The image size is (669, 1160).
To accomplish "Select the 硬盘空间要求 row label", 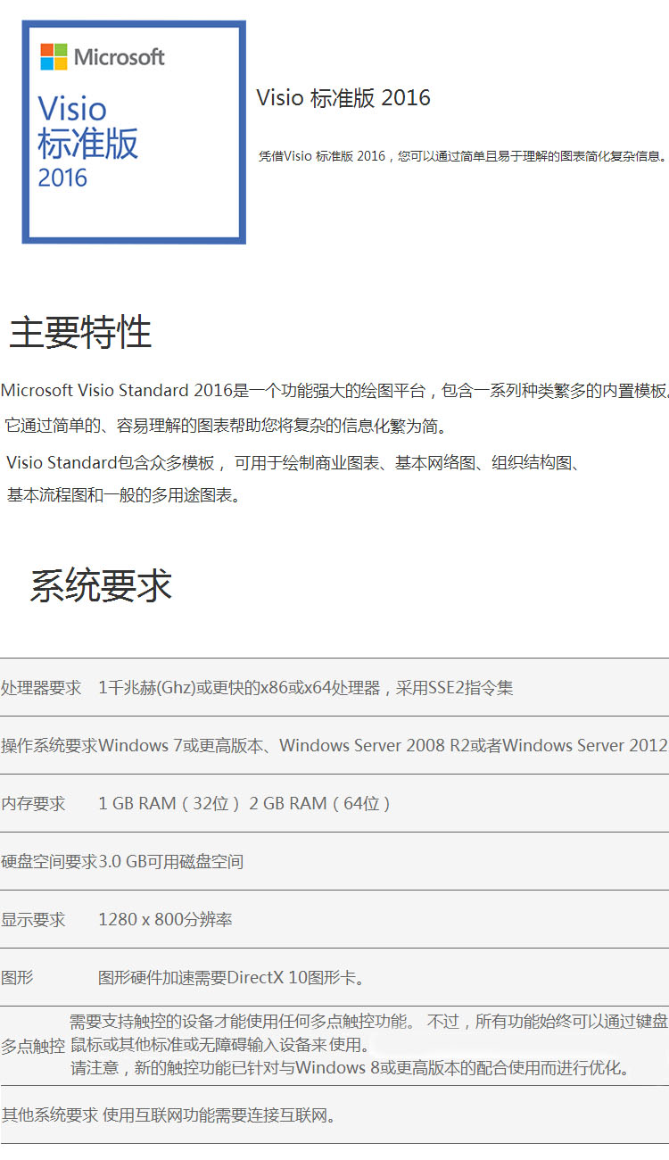I will (49, 862).
